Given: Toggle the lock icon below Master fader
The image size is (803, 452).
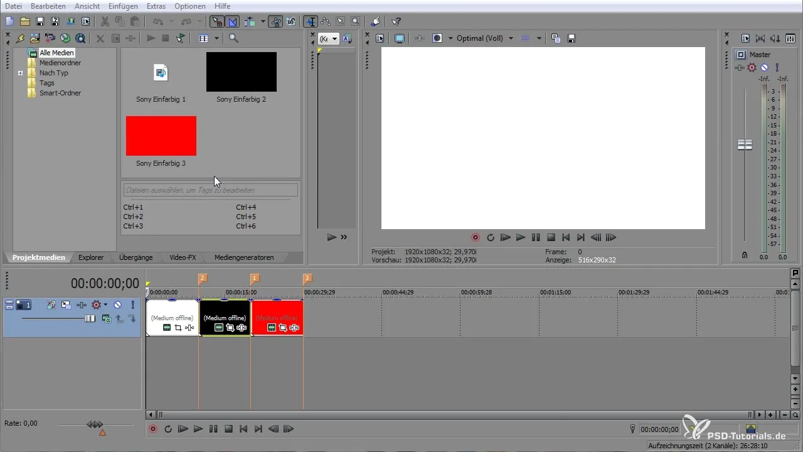Looking at the screenshot, I should (745, 255).
